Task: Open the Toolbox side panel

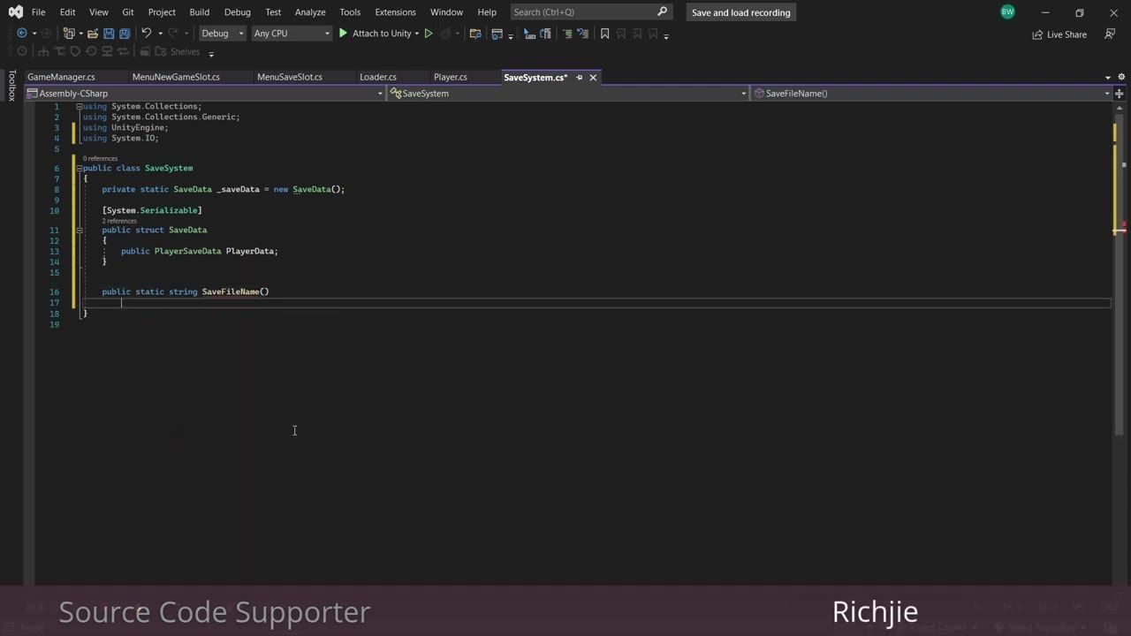Action: tap(11, 86)
